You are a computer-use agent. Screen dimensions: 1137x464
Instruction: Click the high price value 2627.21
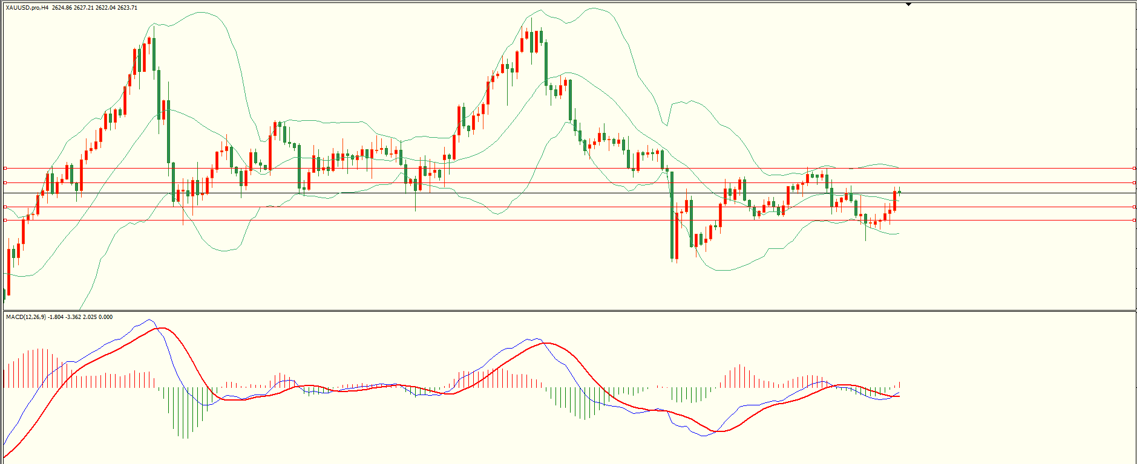coord(84,8)
